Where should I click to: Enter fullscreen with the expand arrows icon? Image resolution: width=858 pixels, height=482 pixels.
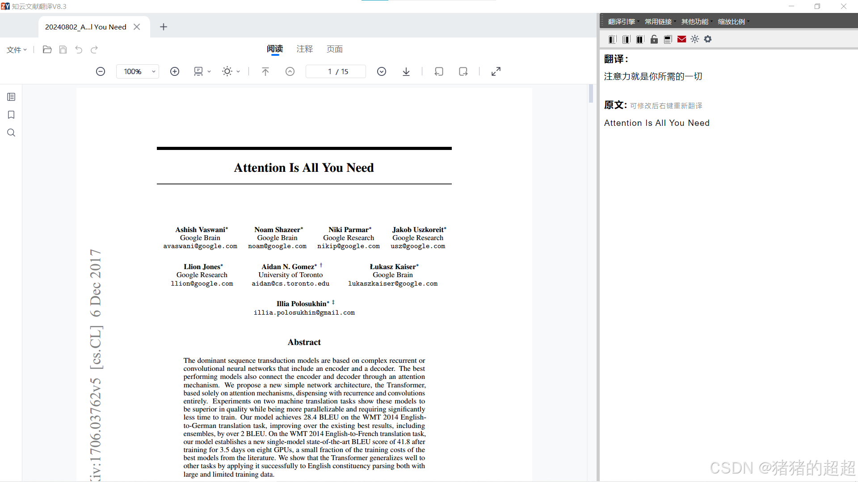(496, 71)
